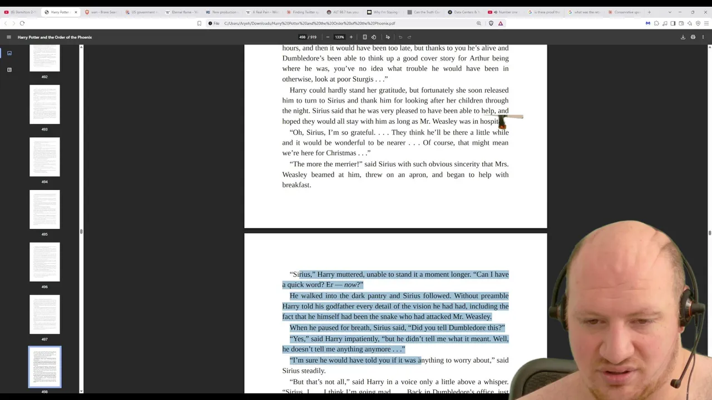
Task: Open page 492 thumbnail
Action: 44,58
